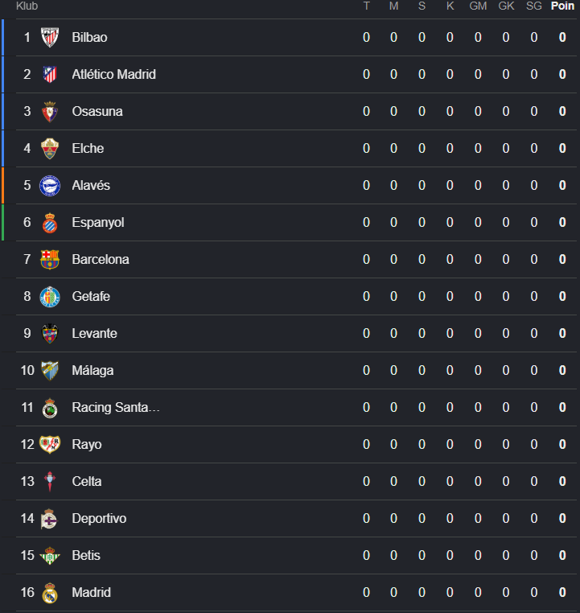Open the Deportivo team name
This screenshot has height=613, width=580.
coord(99,518)
